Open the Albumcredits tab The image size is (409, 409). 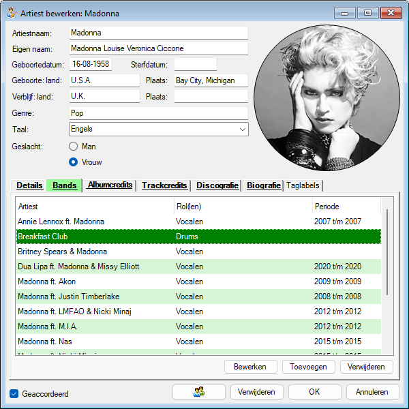[110, 185]
